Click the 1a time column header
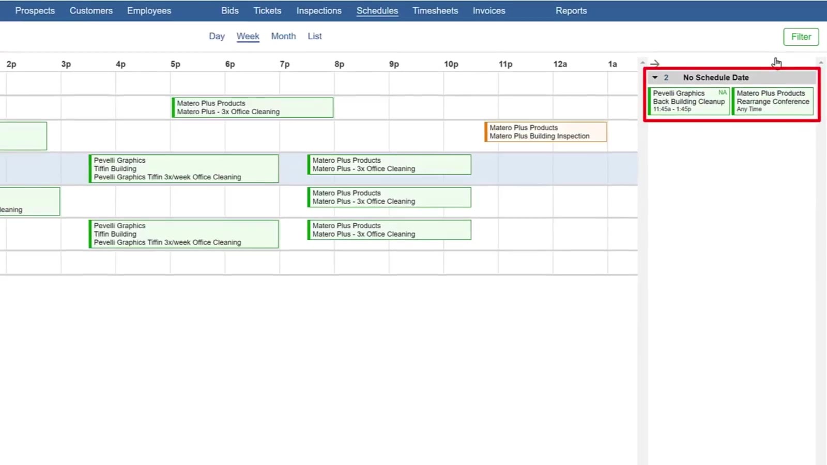This screenshot has width=827, height=465. coord(612,64)
